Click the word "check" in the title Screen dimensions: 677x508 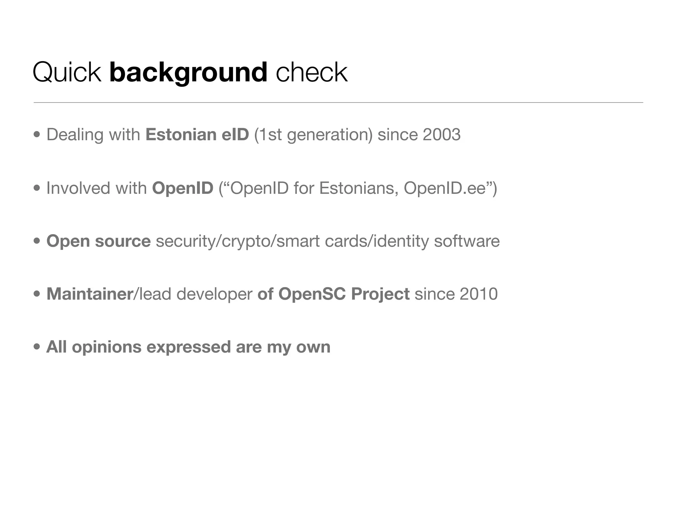tap(311, 72)
